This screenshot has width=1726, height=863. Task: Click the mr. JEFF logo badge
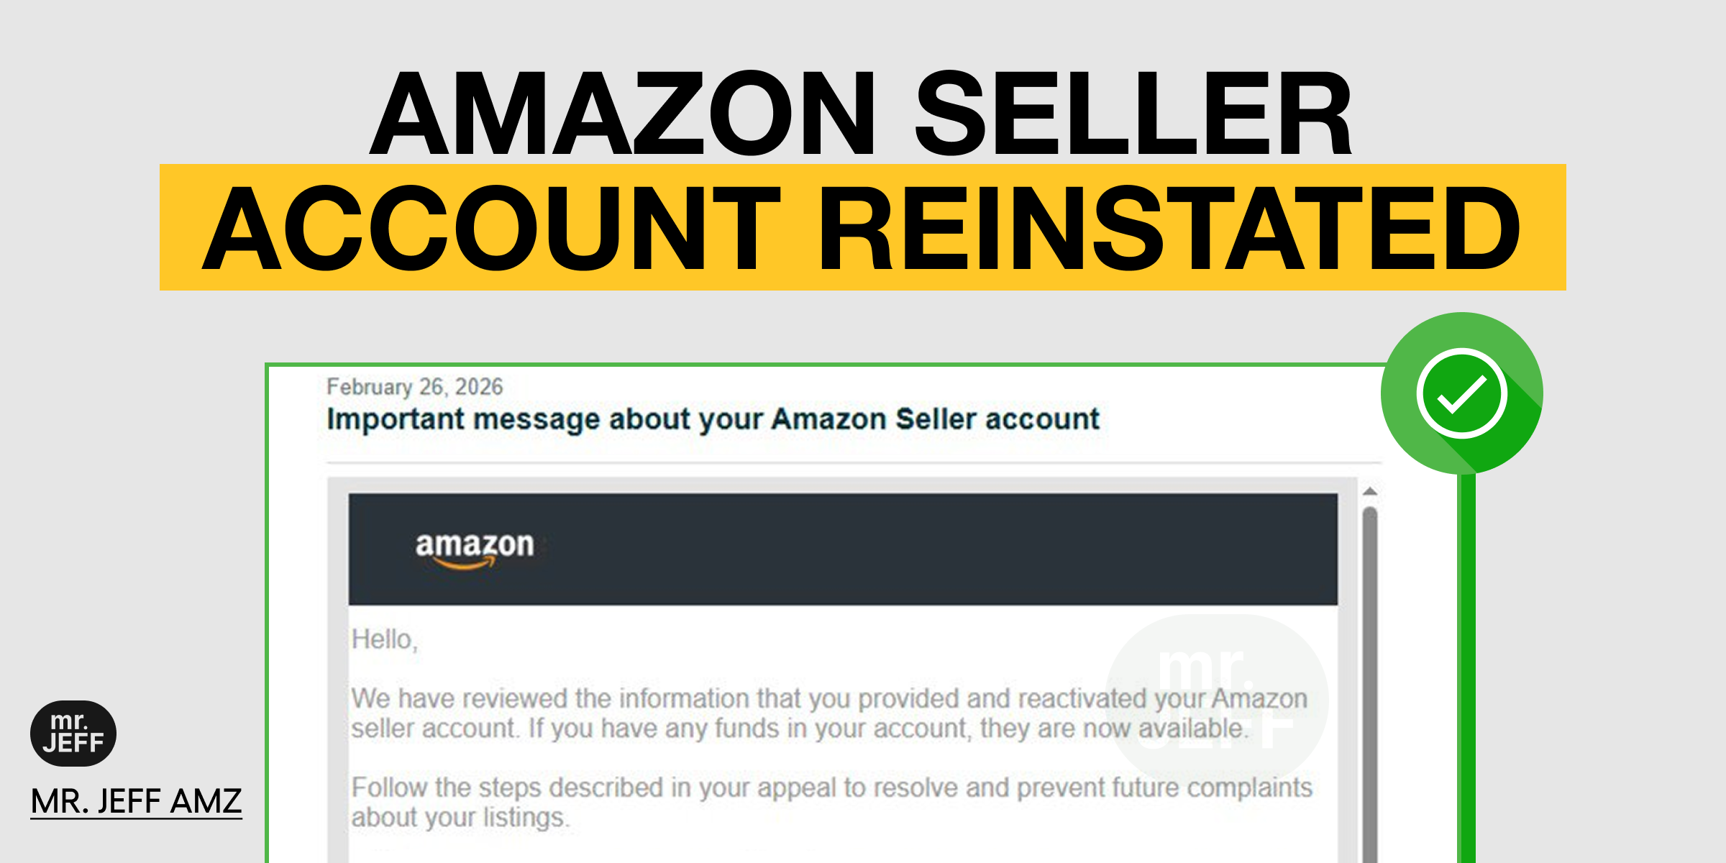(73, 733)
